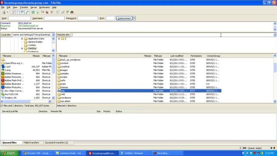Click the Adobe Illustrator shortcut icon
This screenshot has height=156, width=277.
3,84
